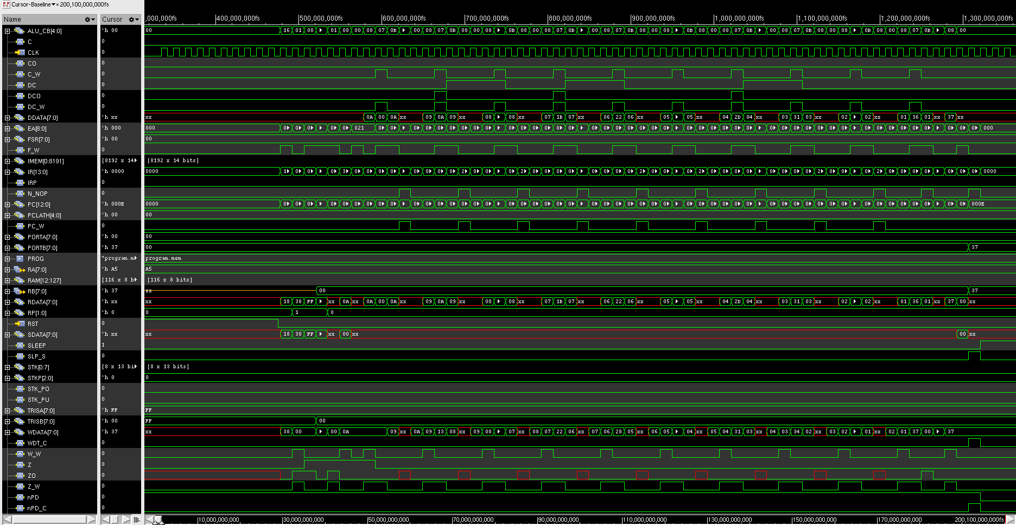Click the RA[7:0] input bus icon
The image size is (1016, 525).
coord(20,270)
